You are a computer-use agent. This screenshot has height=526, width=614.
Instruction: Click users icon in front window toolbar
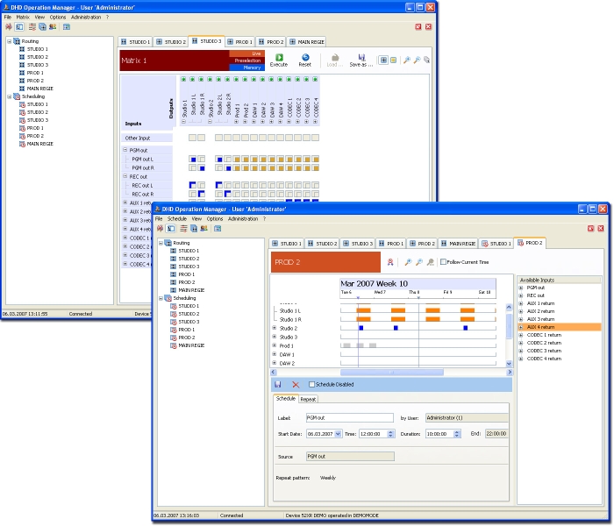(204, 229)
